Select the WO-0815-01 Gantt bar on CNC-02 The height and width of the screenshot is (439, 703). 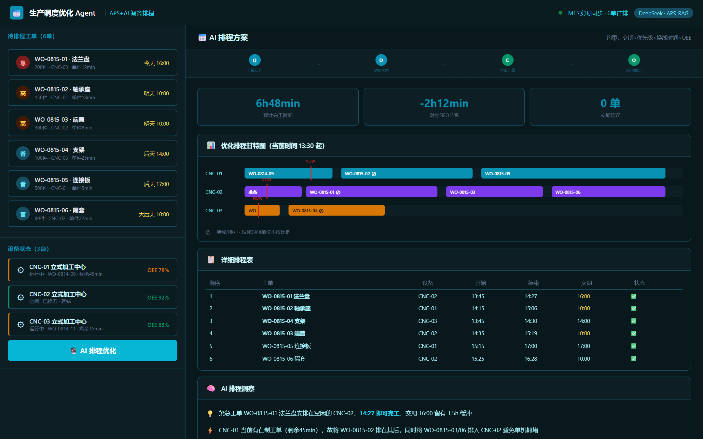[371, 192]
